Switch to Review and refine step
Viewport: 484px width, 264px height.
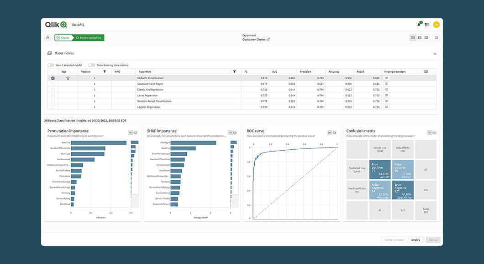(89, 38)
